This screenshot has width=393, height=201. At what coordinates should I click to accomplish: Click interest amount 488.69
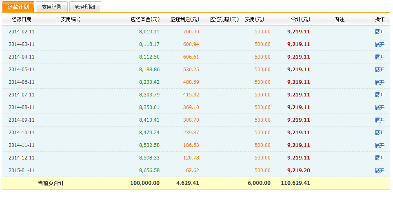point(191,82)
